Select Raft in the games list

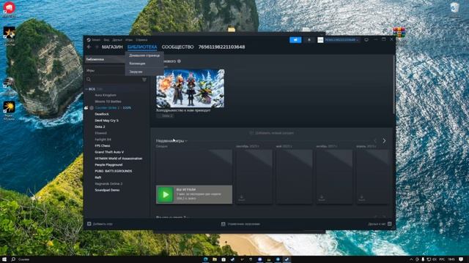(97, 178)
